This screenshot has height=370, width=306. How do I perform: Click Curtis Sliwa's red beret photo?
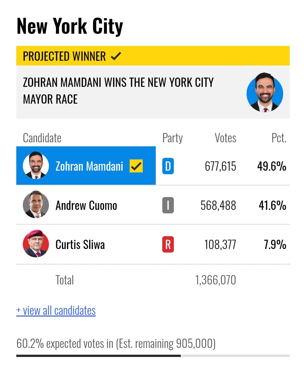pyautogui.click(x=36, y=243)
